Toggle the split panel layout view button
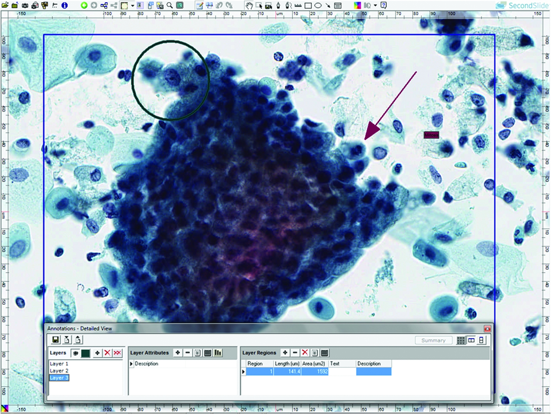The image size is (551, 414). (471, 340)
